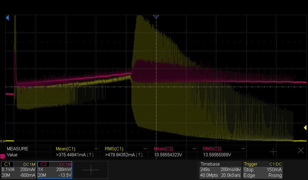Click the yellow trigger level arrow on right edge
Viewport: 308px width, 180px height.
(305, 128)
